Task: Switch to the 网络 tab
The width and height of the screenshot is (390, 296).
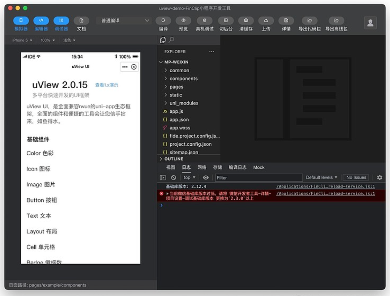Action: (x=202, y=167)
